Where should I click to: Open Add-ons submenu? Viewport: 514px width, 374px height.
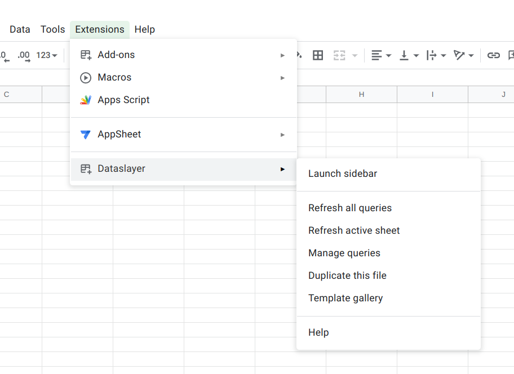point(184,55)
